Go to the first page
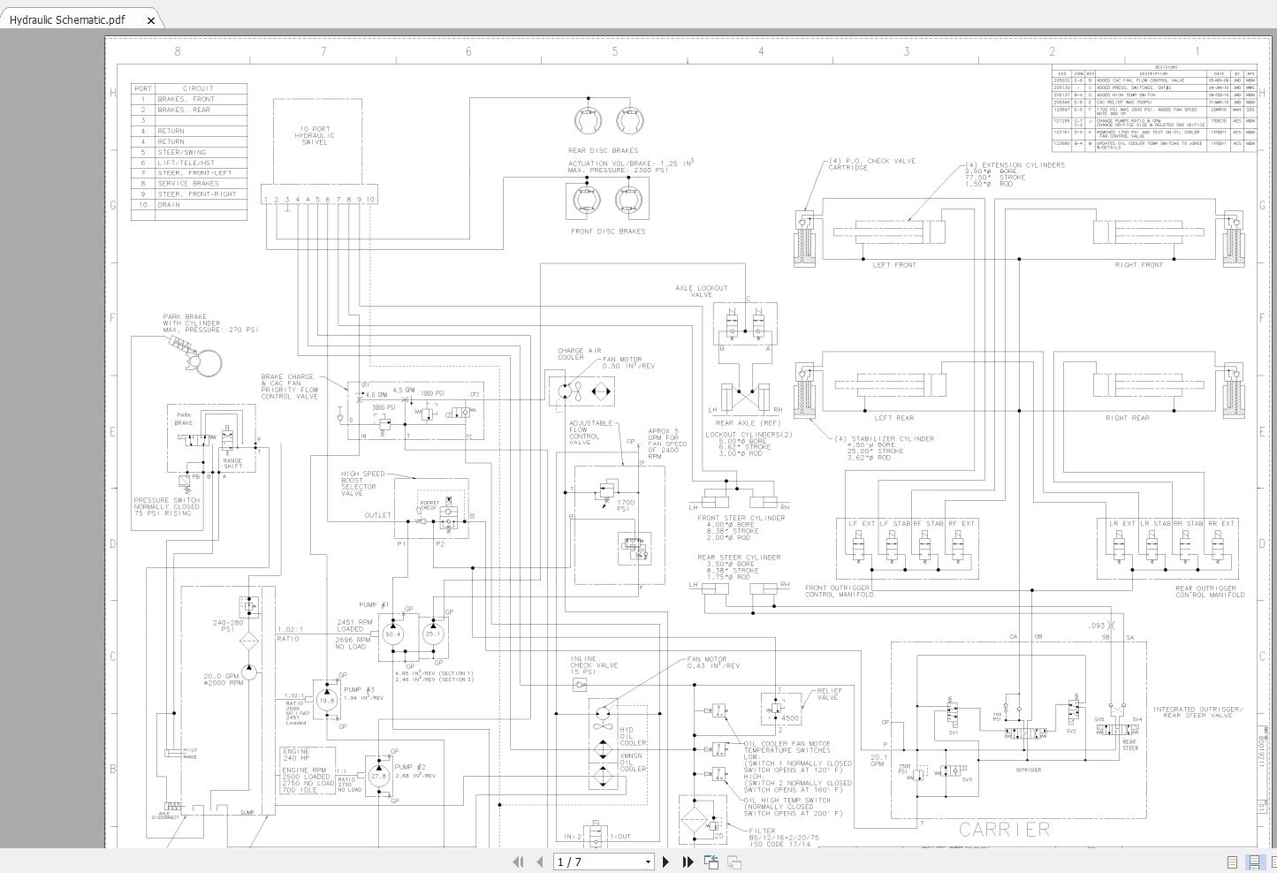The image size is (1277, 873). (x=519, y=862)
